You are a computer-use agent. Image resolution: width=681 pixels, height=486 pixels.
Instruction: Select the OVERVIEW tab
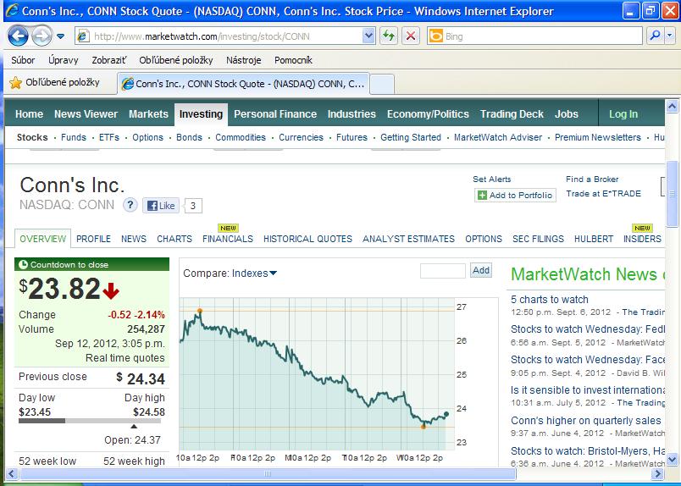pyautogui.click(x=42, y=239)
